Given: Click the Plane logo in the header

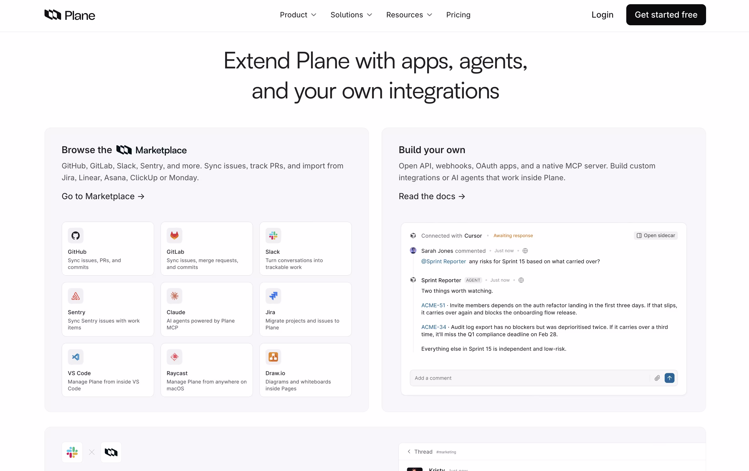Looking at the screenshot, I should coord(70,14).
